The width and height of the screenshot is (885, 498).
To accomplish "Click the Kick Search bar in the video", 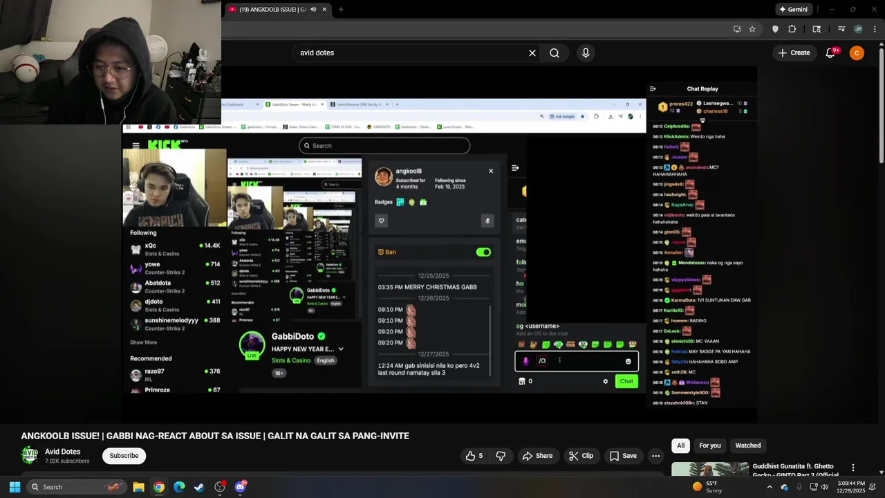I will (384, 146).
